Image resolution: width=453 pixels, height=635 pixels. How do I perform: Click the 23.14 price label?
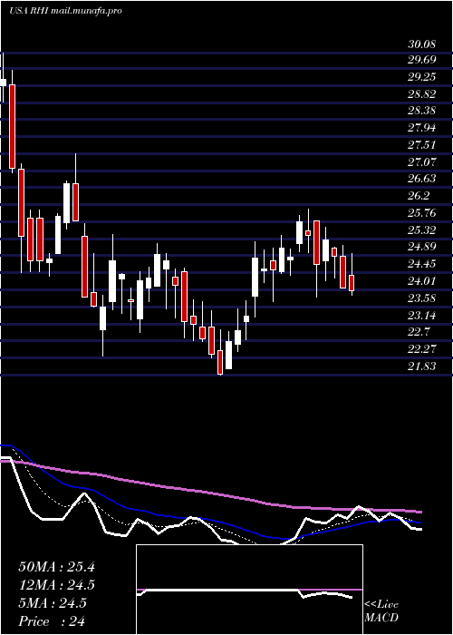coord(422,316)
